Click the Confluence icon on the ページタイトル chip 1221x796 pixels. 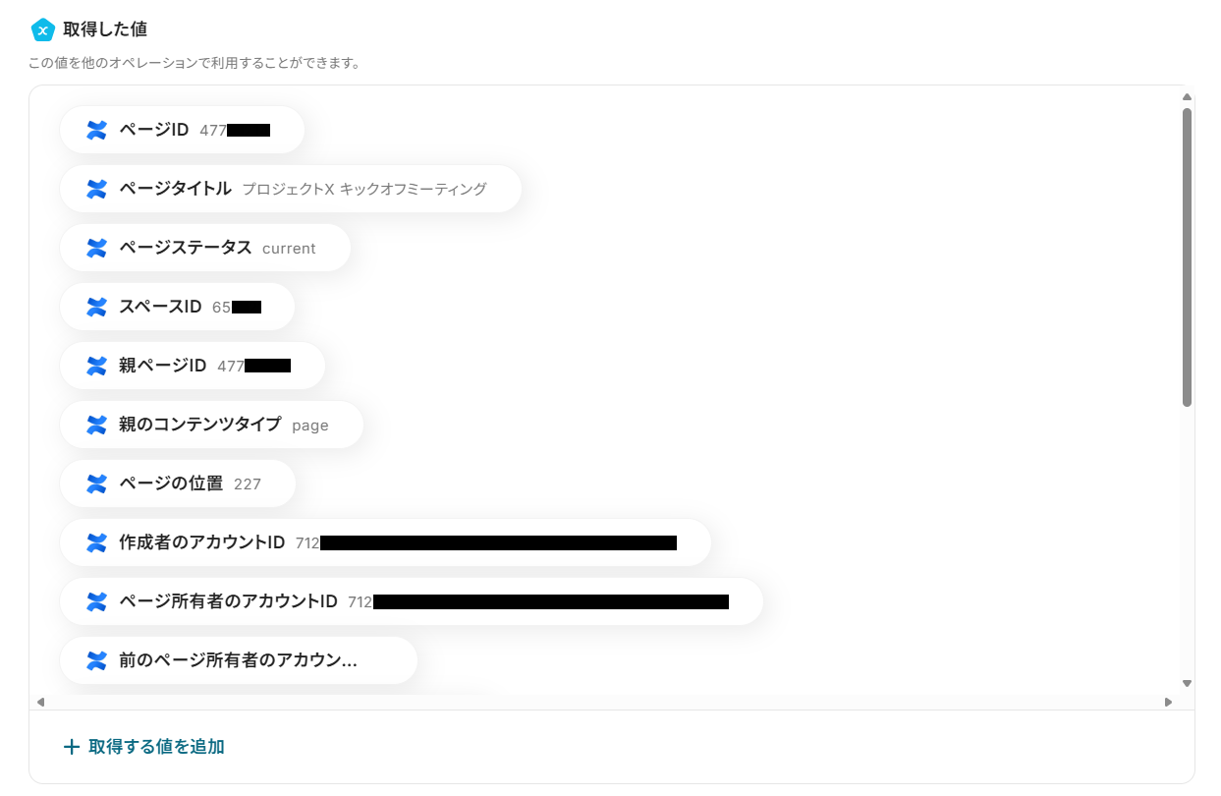pos(95,189)
